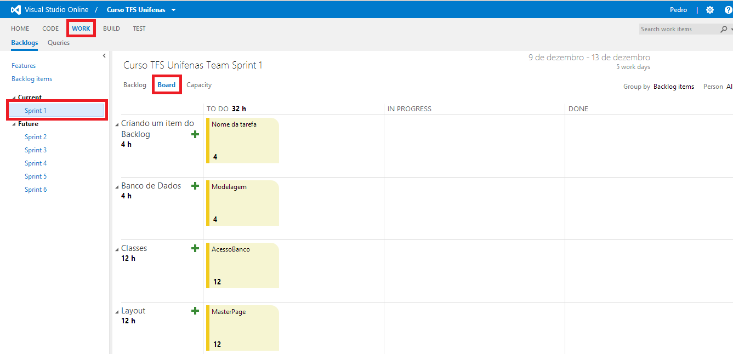Click the DONE column header
Image resolution: width=733 pixels, height=354 pixels.
point(578,109)
